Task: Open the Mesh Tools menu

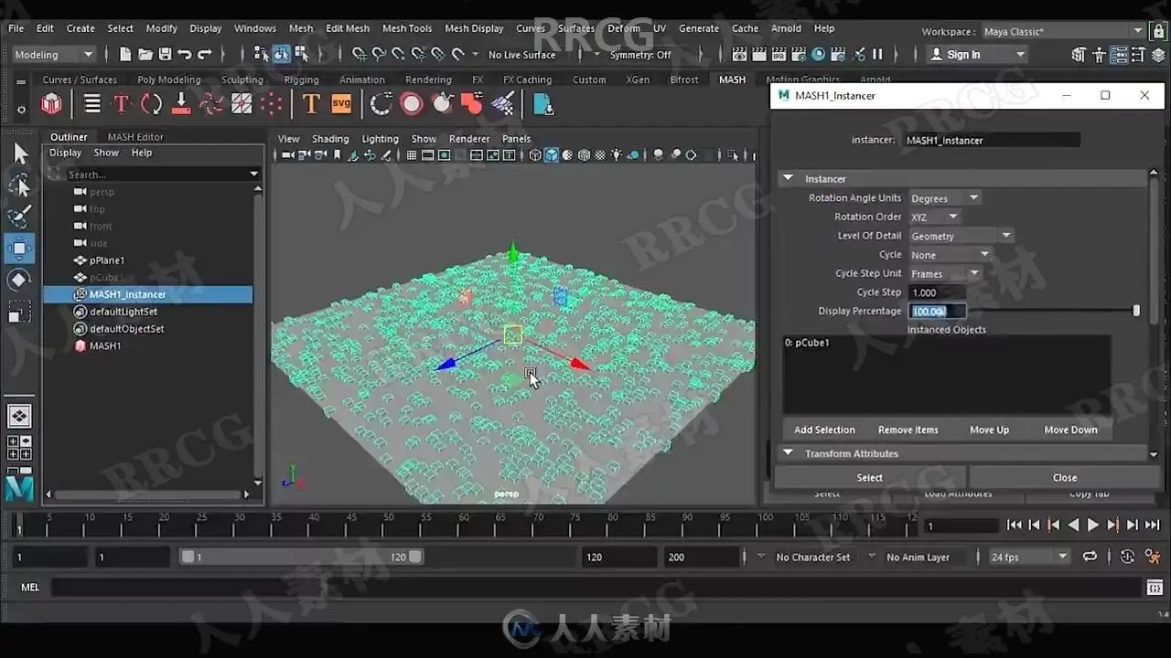Action: click(407, 28)
